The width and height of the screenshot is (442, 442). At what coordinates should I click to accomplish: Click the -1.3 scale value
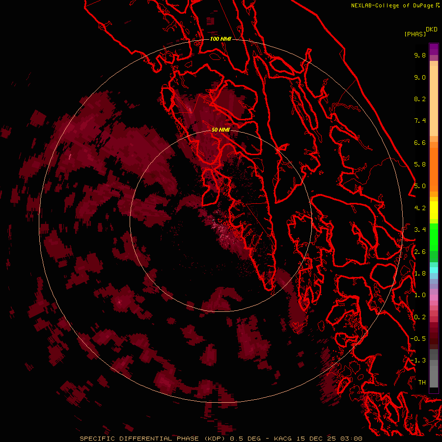[418, 360]
